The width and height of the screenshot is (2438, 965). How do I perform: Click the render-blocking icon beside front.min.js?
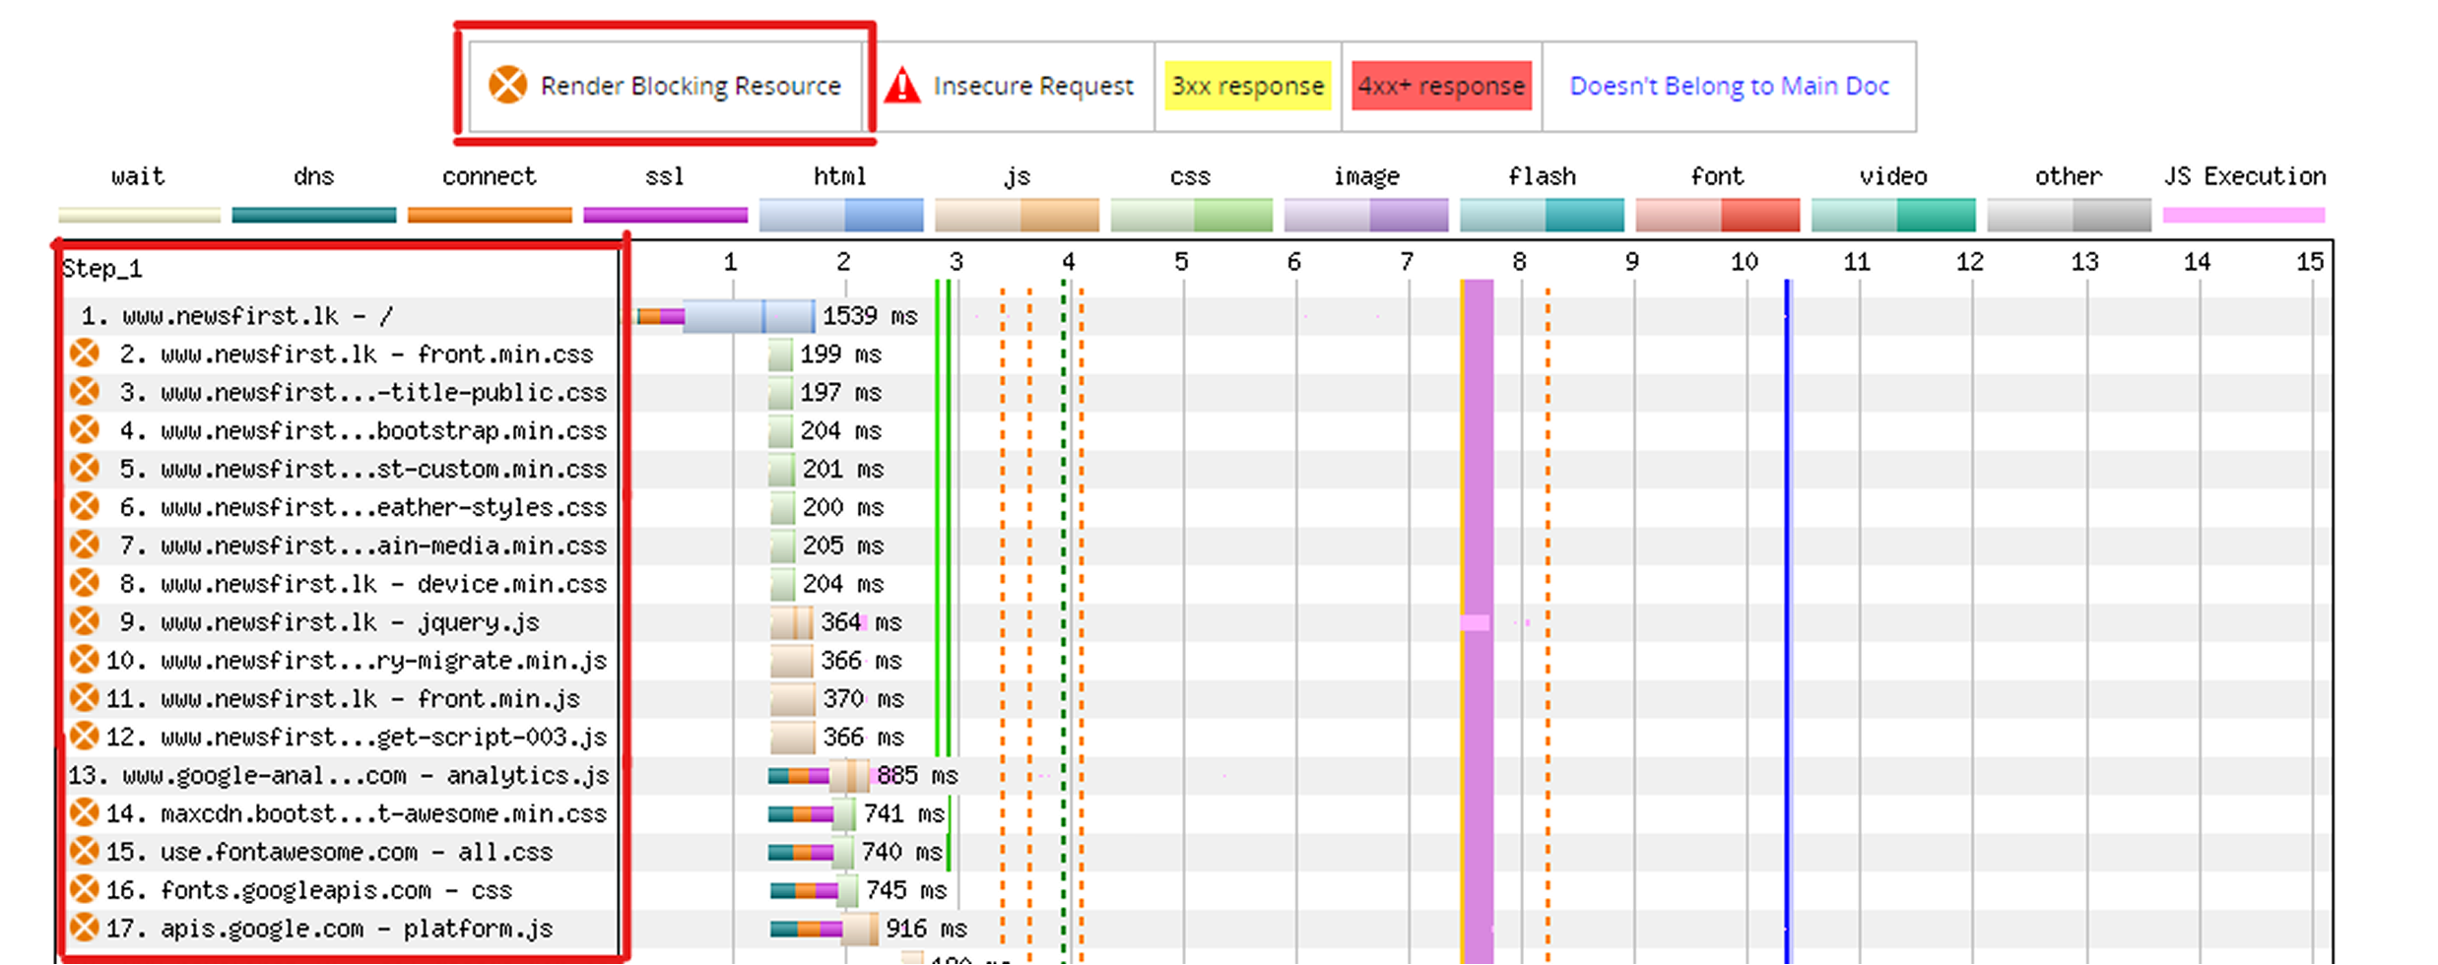85,698
